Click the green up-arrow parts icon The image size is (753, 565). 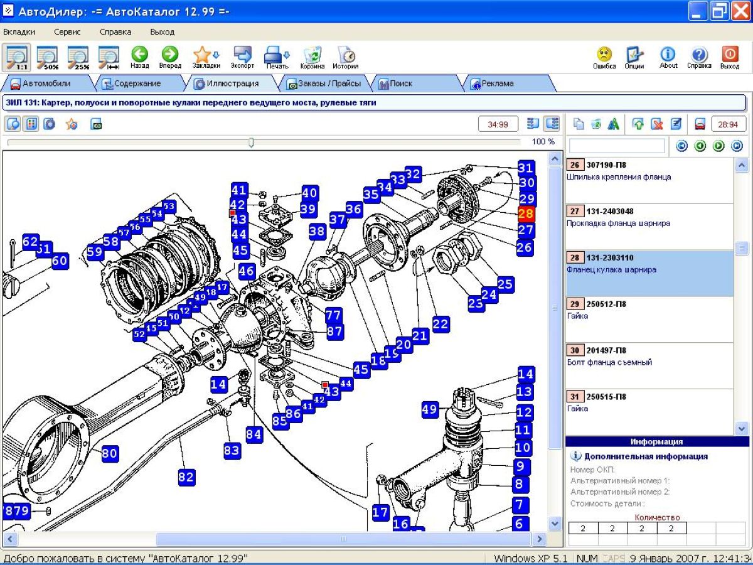point(638,124)
